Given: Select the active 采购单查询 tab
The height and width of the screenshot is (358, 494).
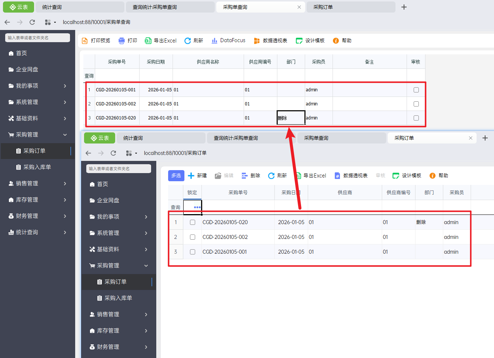Looking at the screenshot, I should [256, 7].
